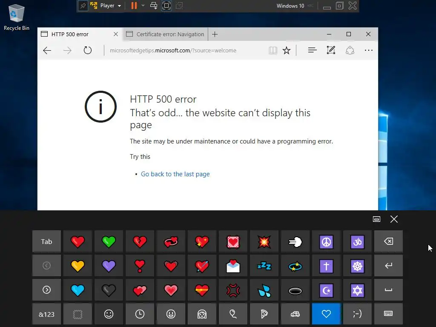Insert the revolving hearts emoji
This screenshot has width=436, height=327.
pyautogui.click(x=171, y=242)
